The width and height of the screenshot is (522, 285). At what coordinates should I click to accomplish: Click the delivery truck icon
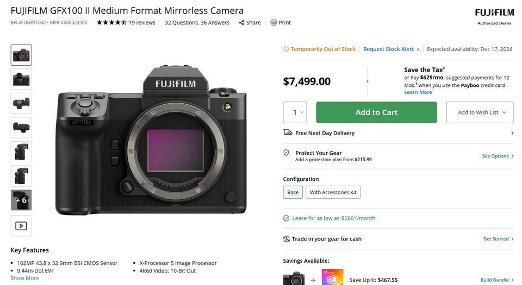(288, 132)
